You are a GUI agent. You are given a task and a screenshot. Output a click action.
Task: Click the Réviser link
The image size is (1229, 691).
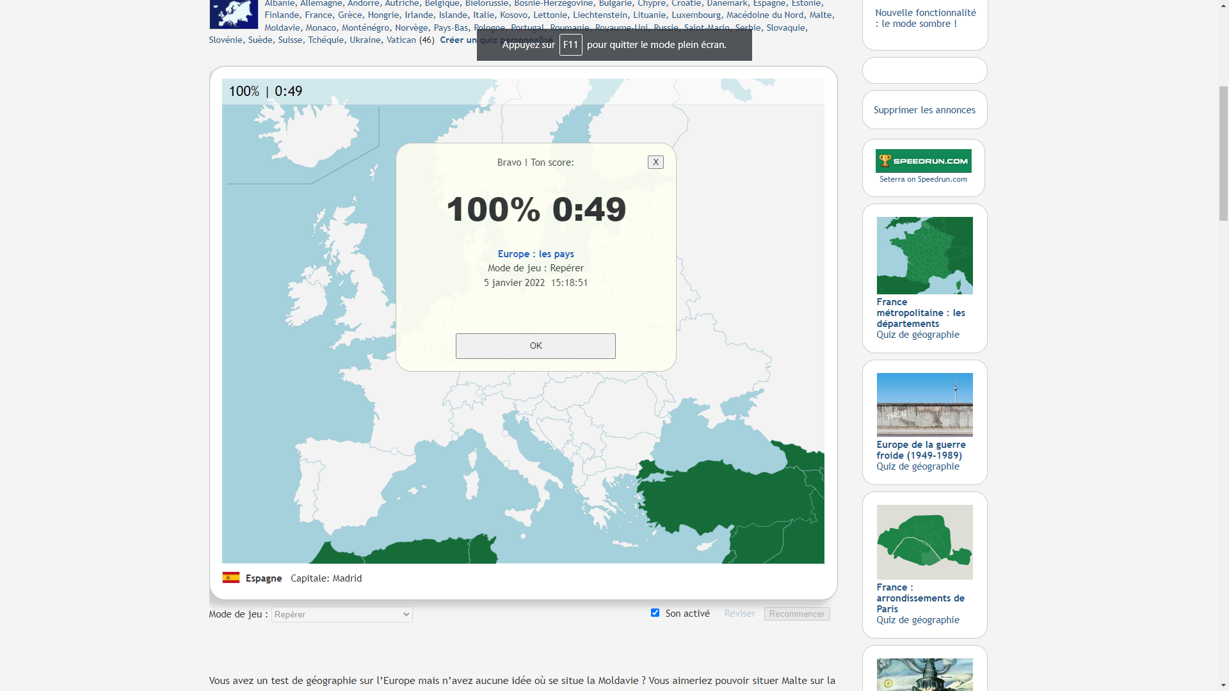[x=740, y=614]
